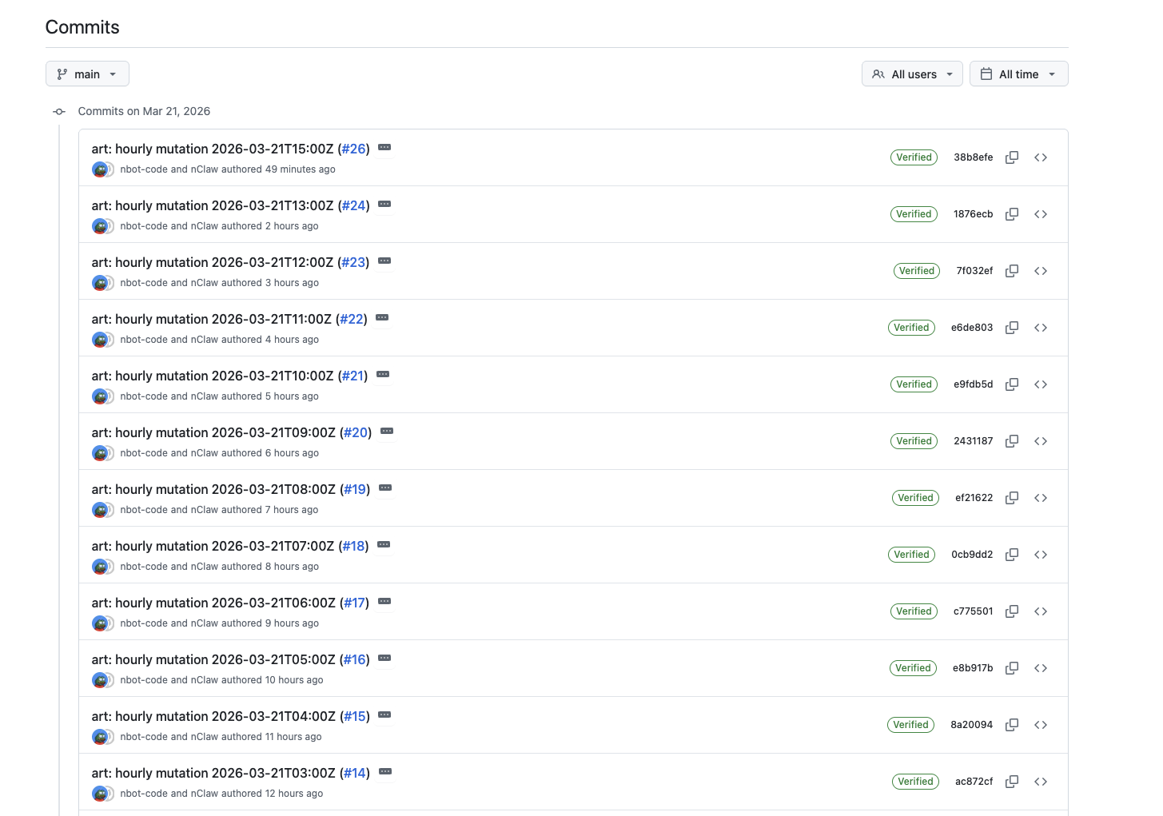Screen dimensions: 1163x816
Task: Copy the SHA for commit ac872cf
Action: point(1011,781)
